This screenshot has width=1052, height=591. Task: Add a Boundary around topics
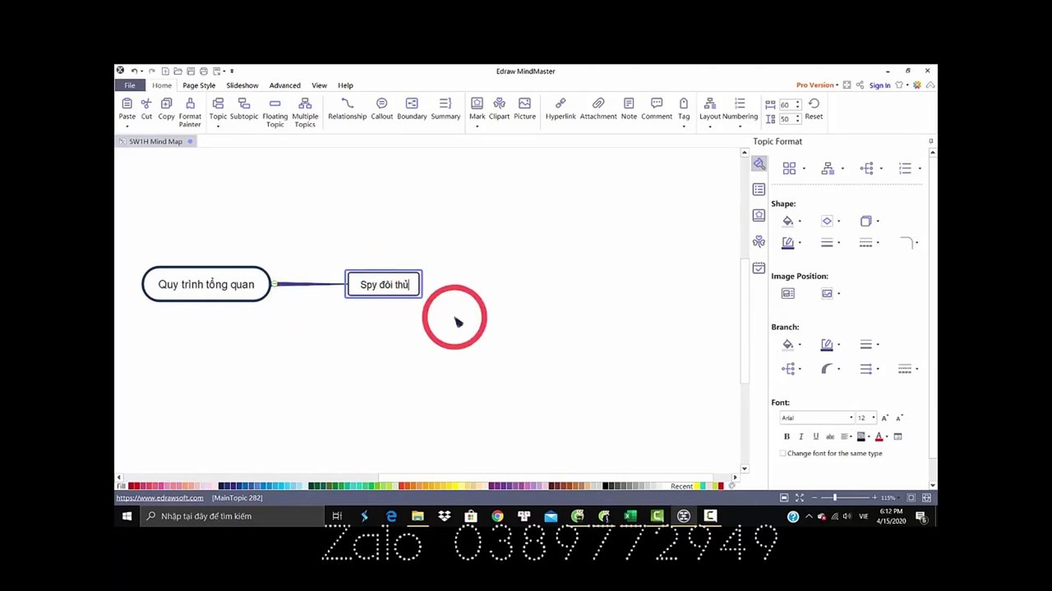412,108
